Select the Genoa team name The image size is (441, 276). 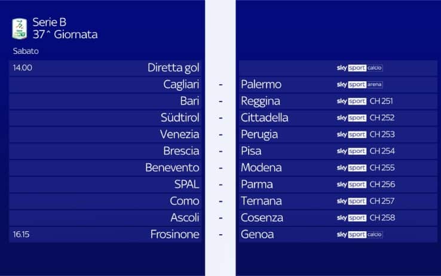click(258, 235)
